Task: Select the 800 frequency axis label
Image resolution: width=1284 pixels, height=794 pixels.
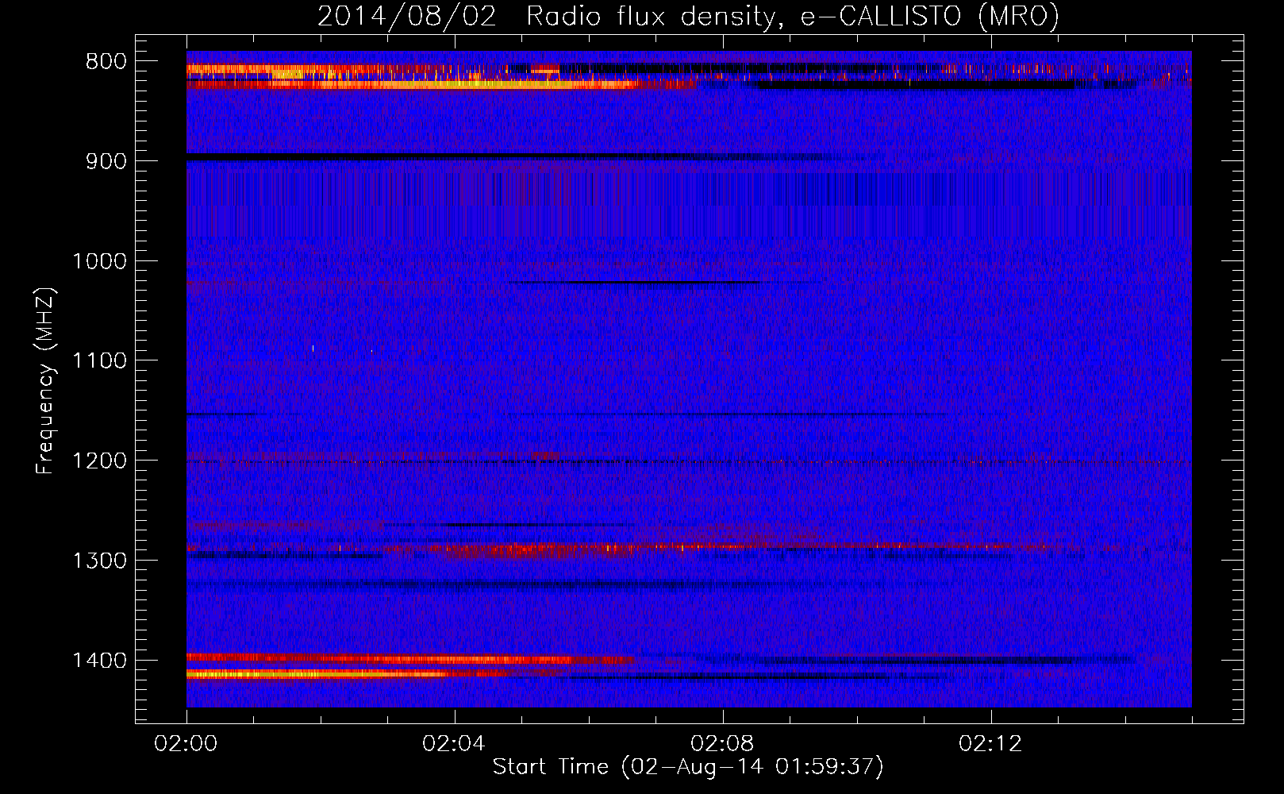Action: (x=106, y=62)
